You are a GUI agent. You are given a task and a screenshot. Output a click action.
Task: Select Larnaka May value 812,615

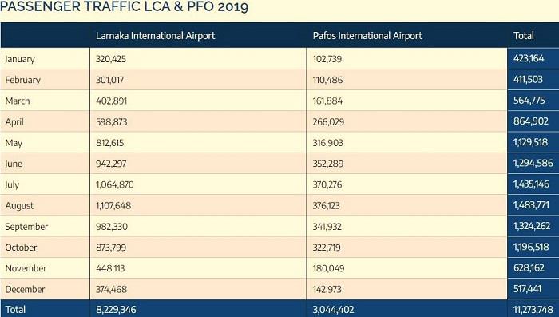point(110,143)
